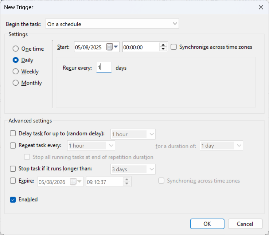Close the New Trigger dialog
The width and height of the screenshot is (269, 235).
[x=261, y=7]
